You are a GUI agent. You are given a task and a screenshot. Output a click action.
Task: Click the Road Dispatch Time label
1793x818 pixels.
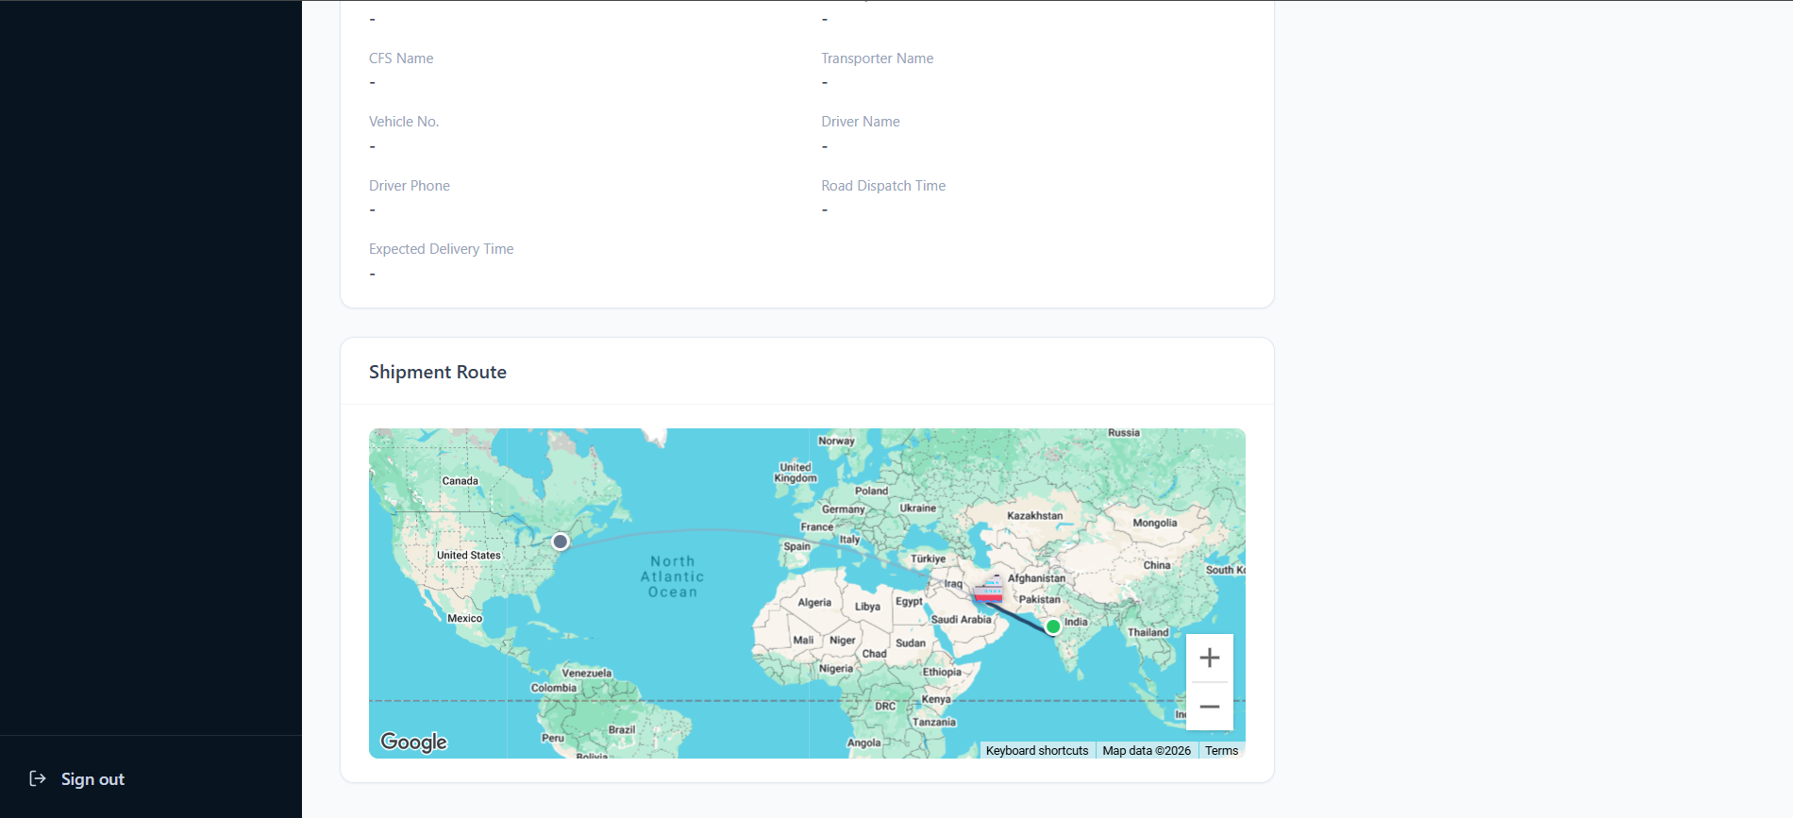[x=883, y=186]
